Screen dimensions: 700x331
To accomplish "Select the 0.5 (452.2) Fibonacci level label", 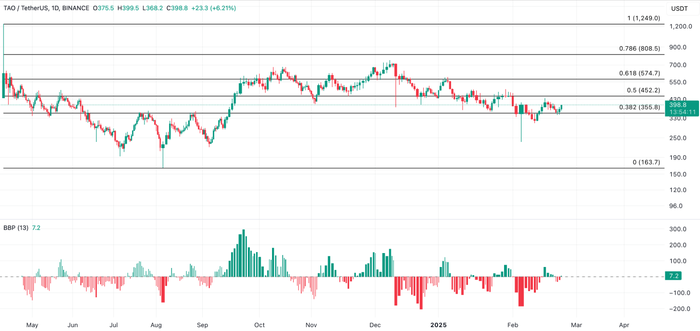I will [x=643, y=90].
